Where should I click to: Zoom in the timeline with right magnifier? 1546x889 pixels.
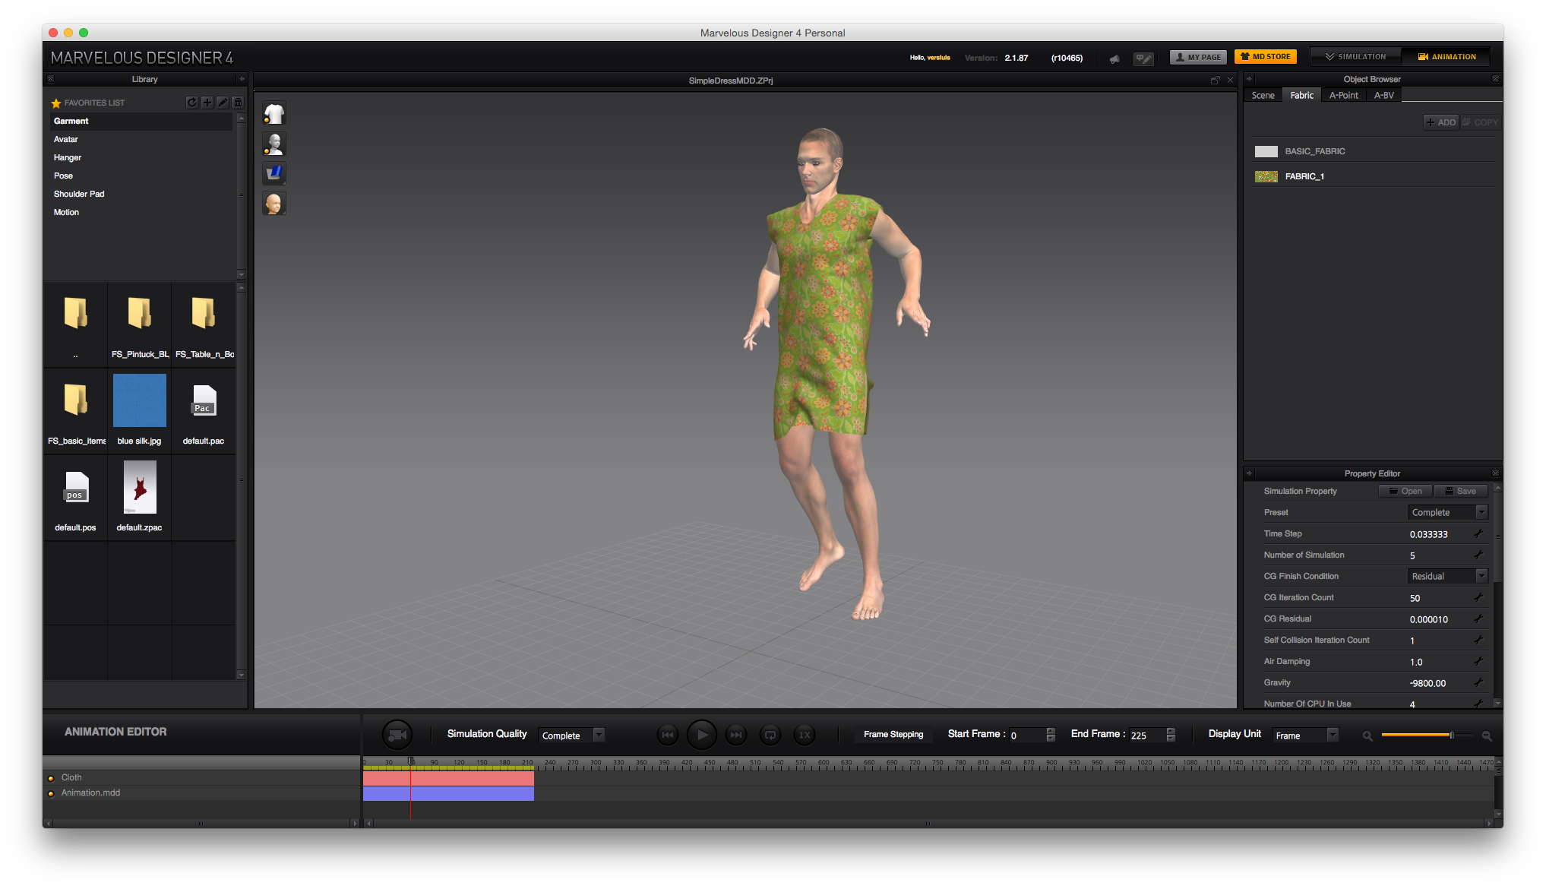(1487, 736)
